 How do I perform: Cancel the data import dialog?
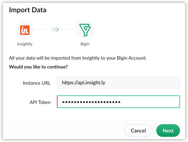[138, 131]
